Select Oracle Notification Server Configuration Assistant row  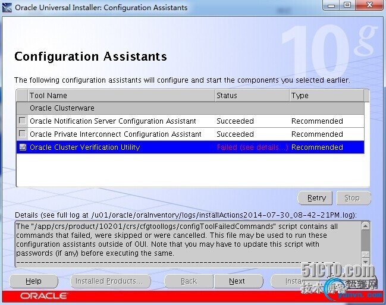click(190, 121)
